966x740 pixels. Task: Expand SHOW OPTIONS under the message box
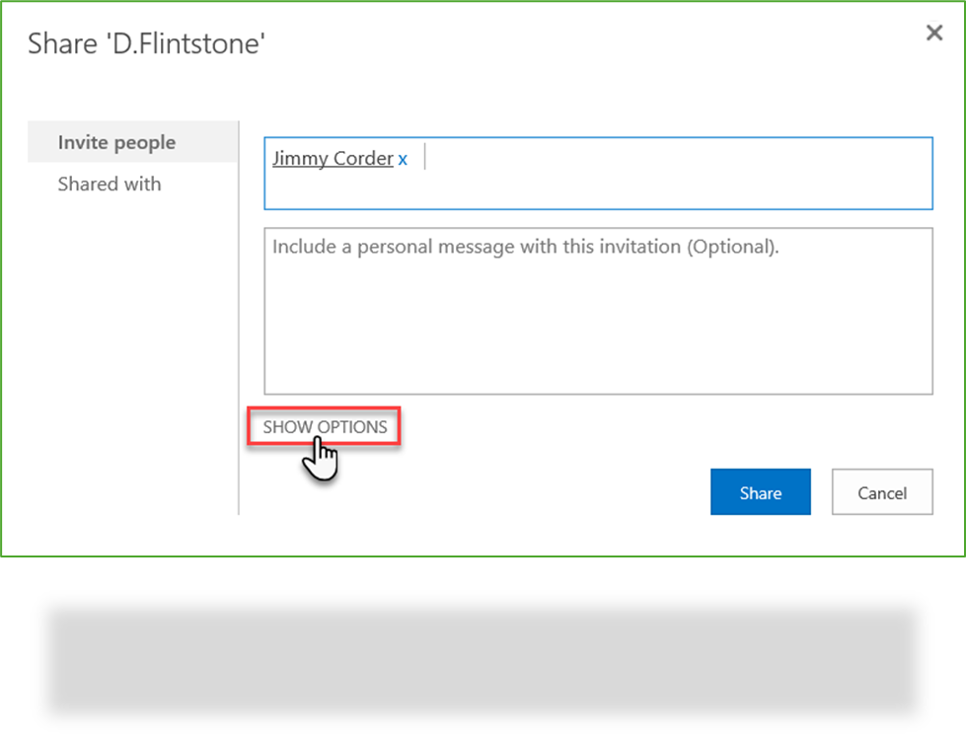[x=325, y=426]
